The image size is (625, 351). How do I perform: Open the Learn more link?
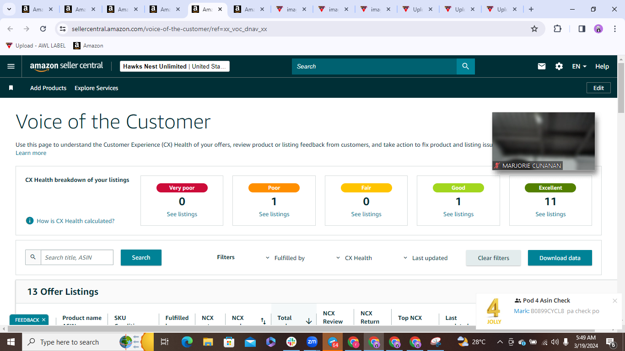31,153
